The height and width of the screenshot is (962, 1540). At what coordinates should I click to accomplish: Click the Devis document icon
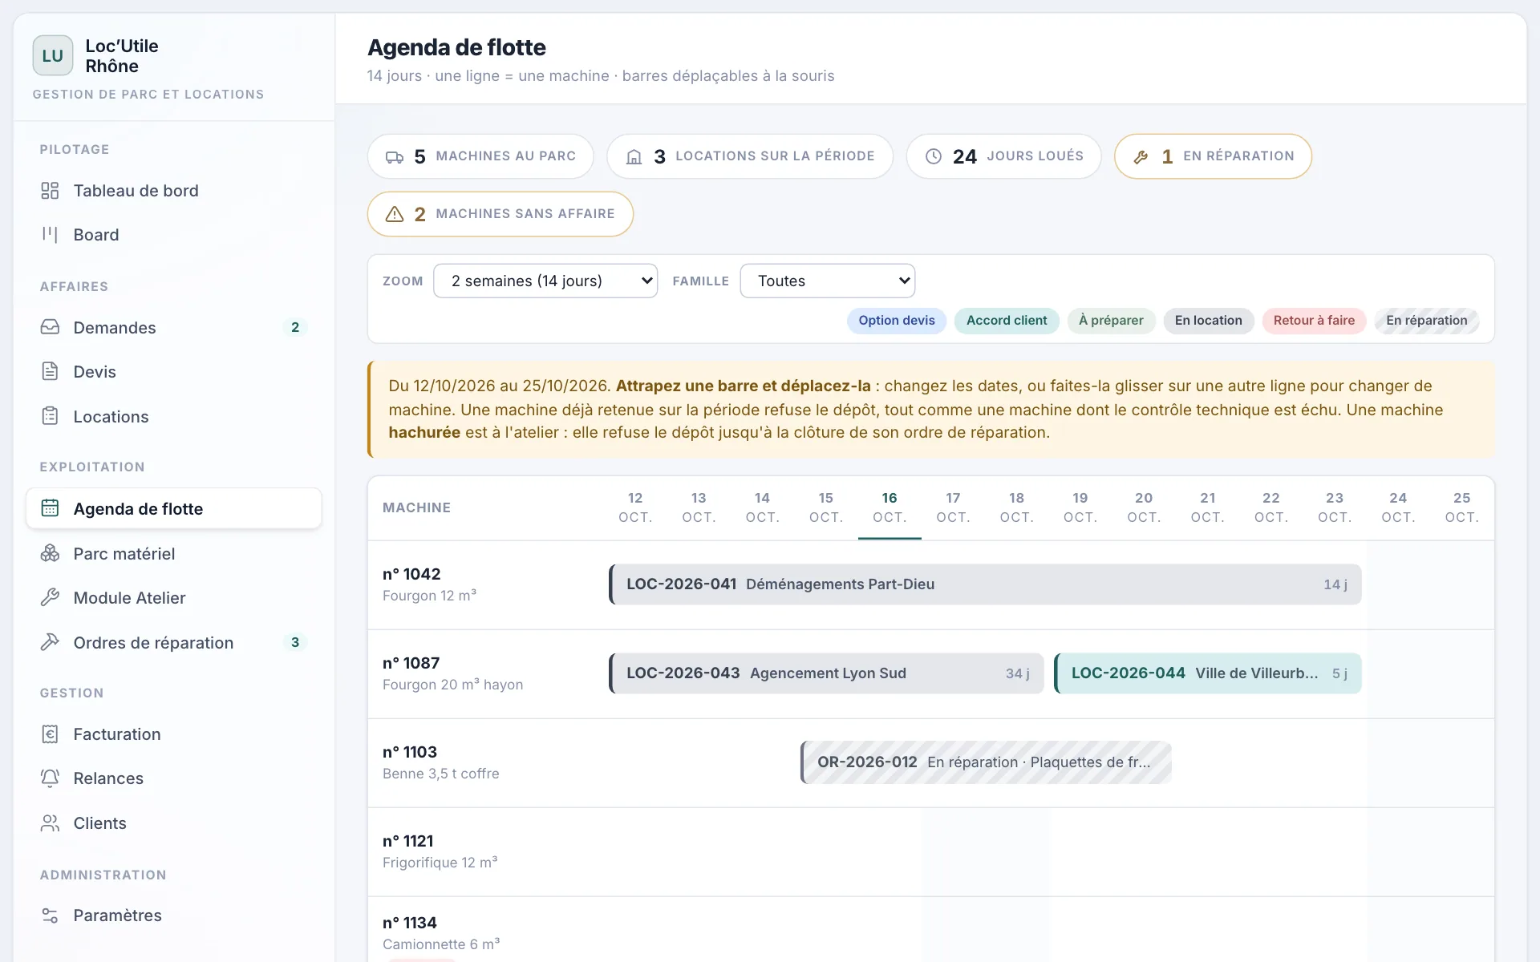[50, 371]
